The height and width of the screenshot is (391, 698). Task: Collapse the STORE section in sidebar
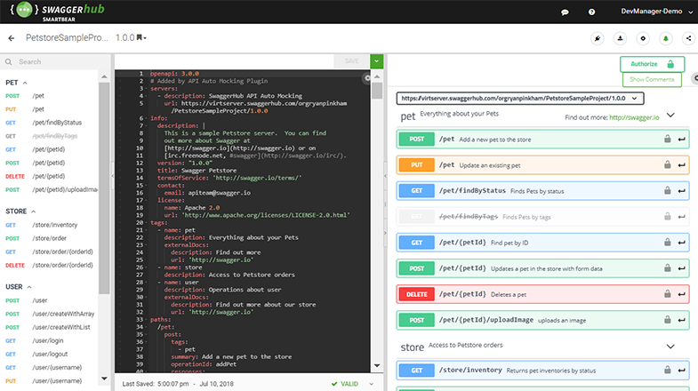point(34,211)
